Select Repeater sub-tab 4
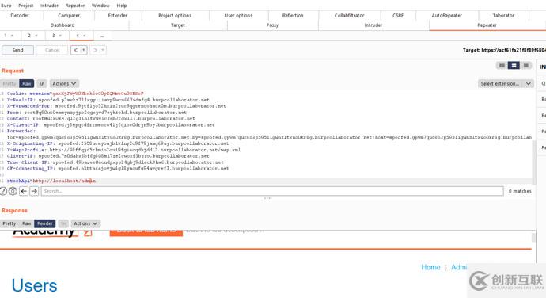This screenshot has height=298, width=546. tap(78, 36)
